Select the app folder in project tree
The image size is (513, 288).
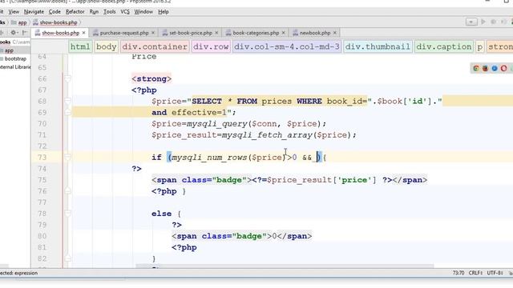click(x=9, y=50)
